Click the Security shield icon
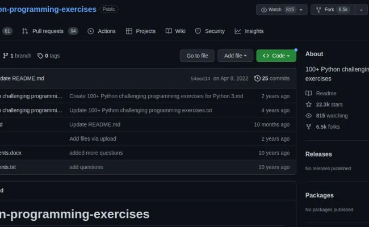 pyautogui.click(x=198, y=31)
